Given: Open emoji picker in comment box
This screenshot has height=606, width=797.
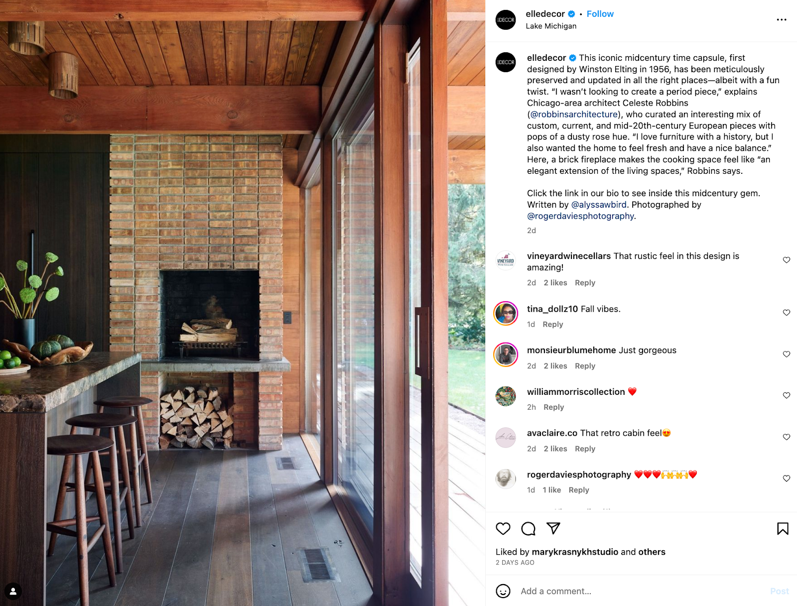Looking at the screenshot, I should pos(503,591).
